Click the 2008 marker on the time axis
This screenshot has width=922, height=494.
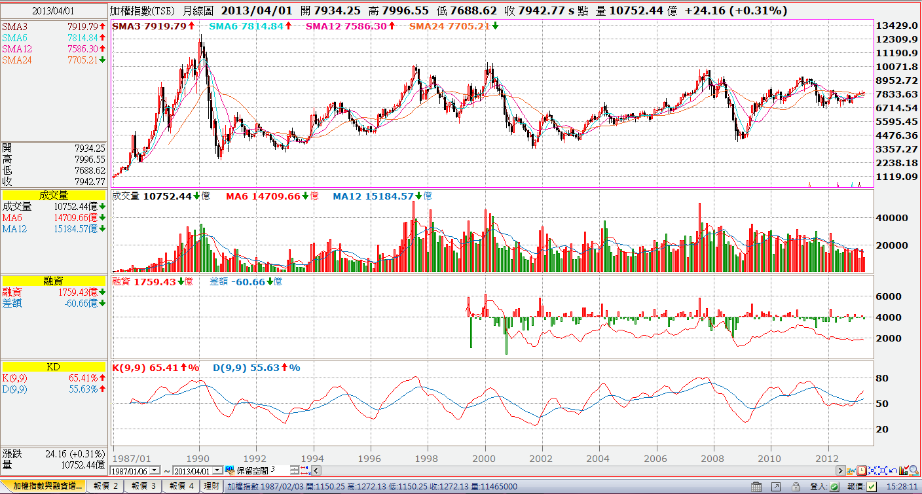(712, 458)
